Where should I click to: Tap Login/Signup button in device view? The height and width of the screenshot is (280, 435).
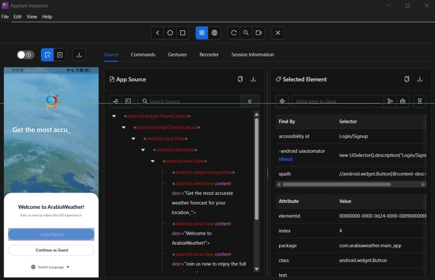click(x=51, y=234)
